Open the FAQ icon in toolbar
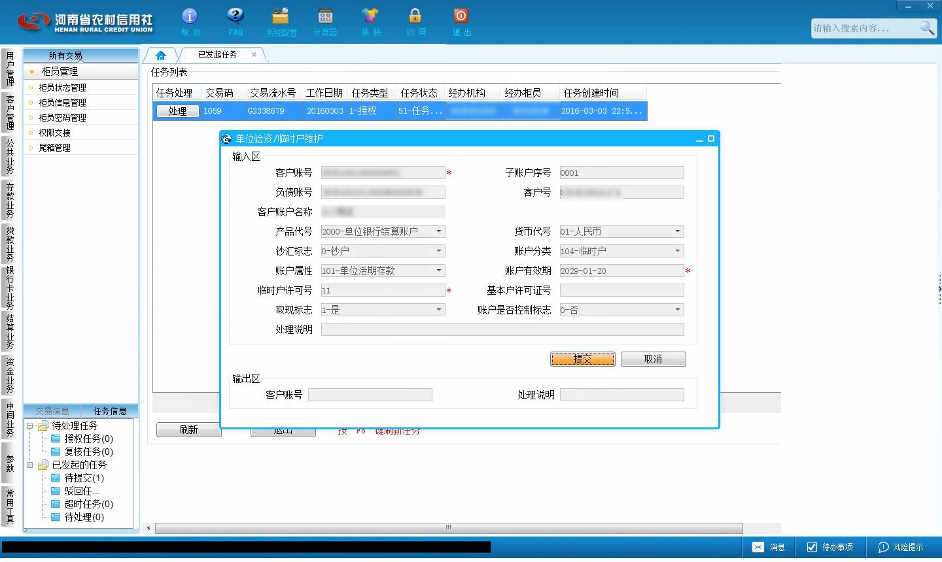The height and width of the screenshot is (562, 942). [x=235, y=22]
